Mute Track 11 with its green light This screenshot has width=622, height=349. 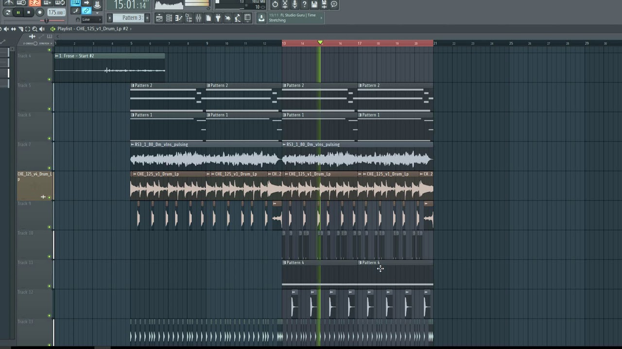click(49, 286)
